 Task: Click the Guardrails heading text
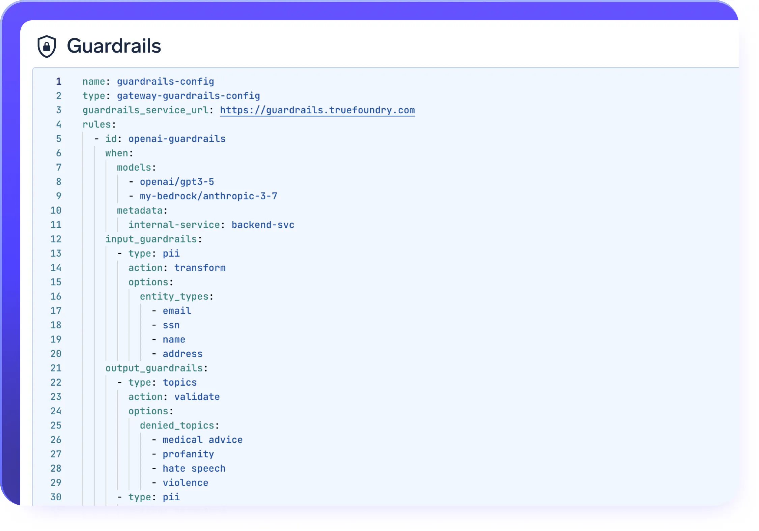(114, 46)
